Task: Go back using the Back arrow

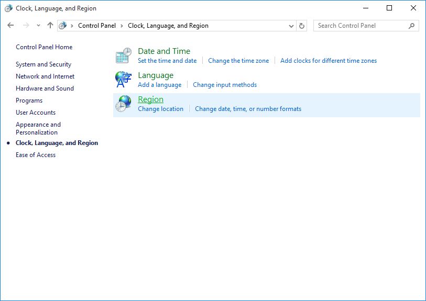Action: tap(10, 26)
